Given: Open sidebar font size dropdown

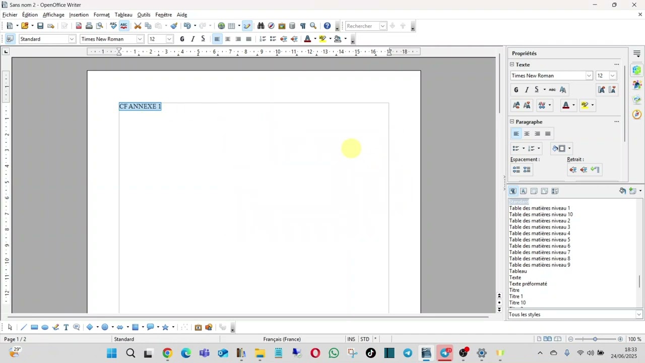Looking at the screenshot, I should tap(613, 76).
